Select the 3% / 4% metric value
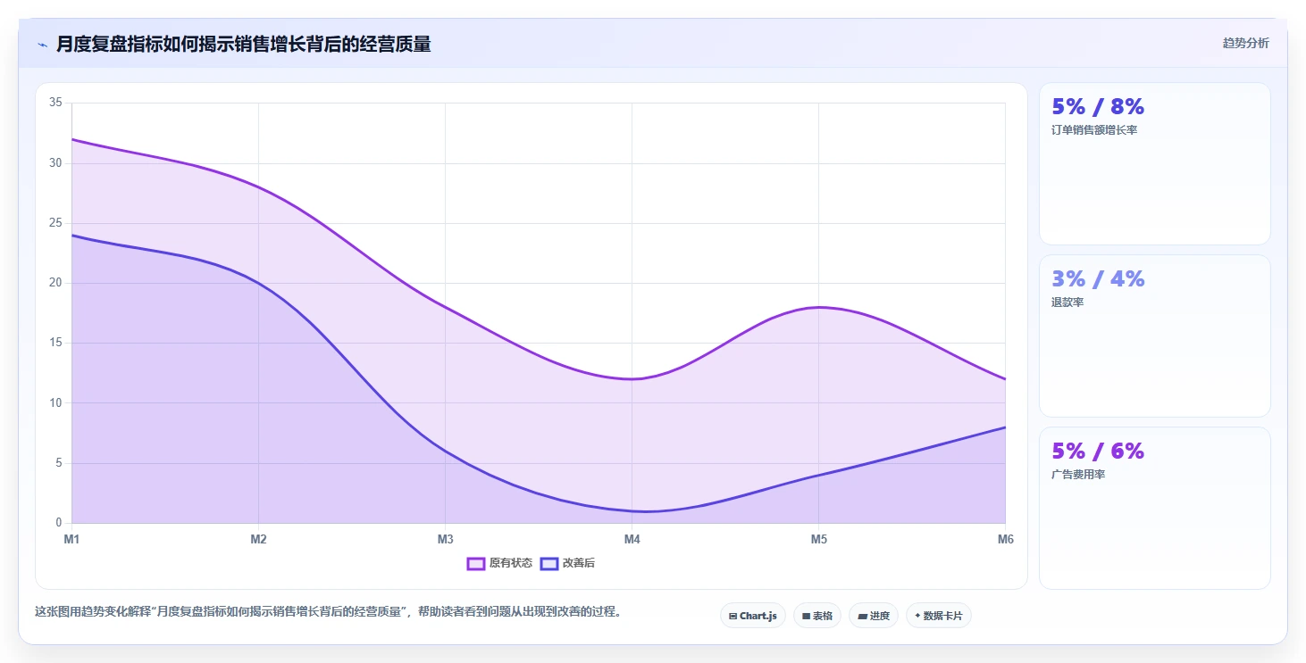 (1098, 279)
